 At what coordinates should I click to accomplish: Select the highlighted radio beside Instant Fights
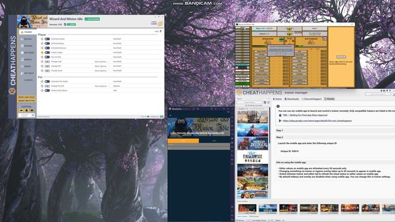42,52
